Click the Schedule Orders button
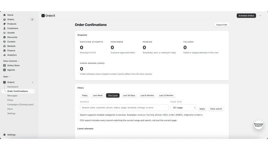The width and height of the screenshot is (268, 150). [246, 16]
